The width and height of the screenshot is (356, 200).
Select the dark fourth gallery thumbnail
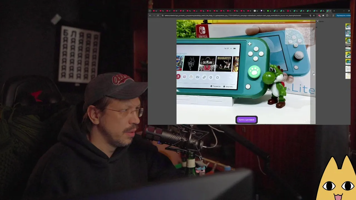pos(348,47)
